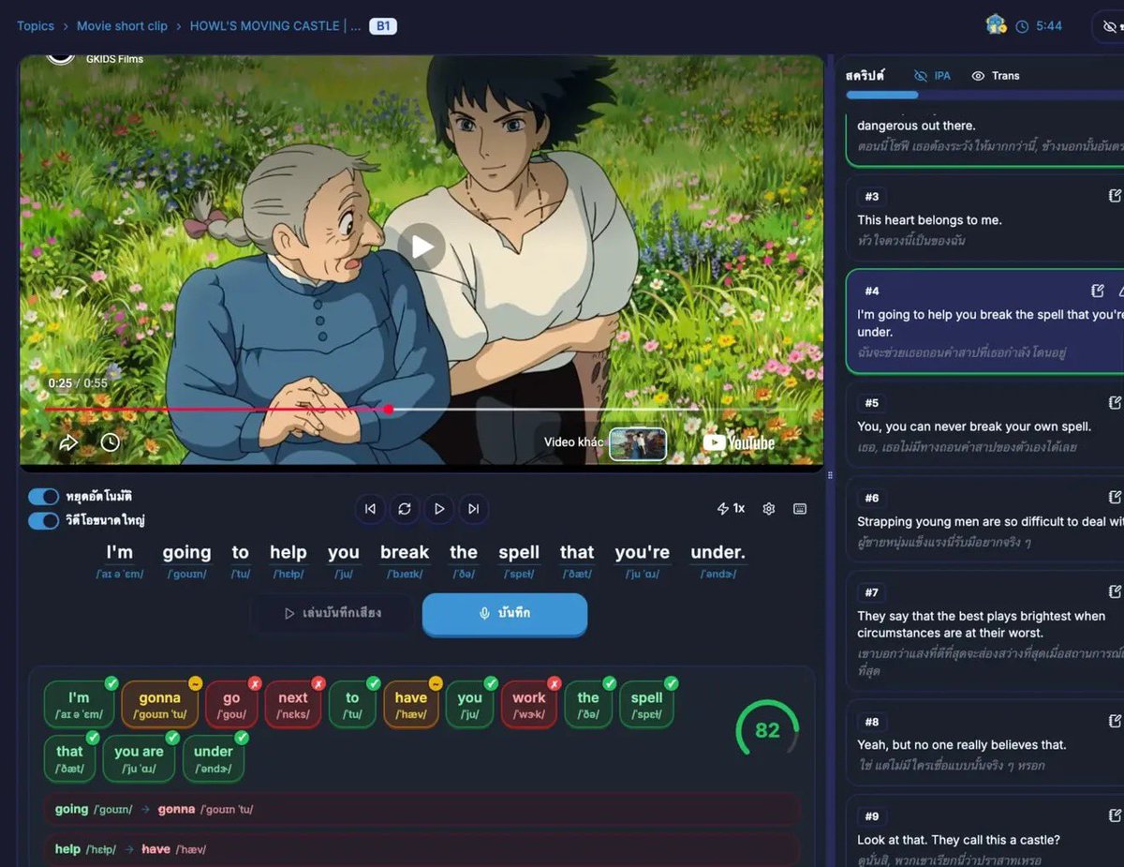The height and width of the screenshot is (867, 1124).
Task: Click the red 'work' result chip
Action: click(x=528, y=705)
